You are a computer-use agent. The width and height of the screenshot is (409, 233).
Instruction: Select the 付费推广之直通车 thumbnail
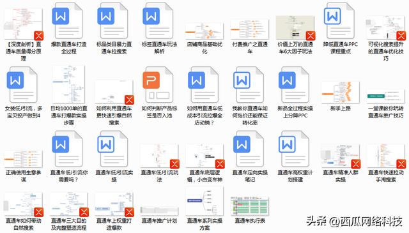tap(250, 29)
